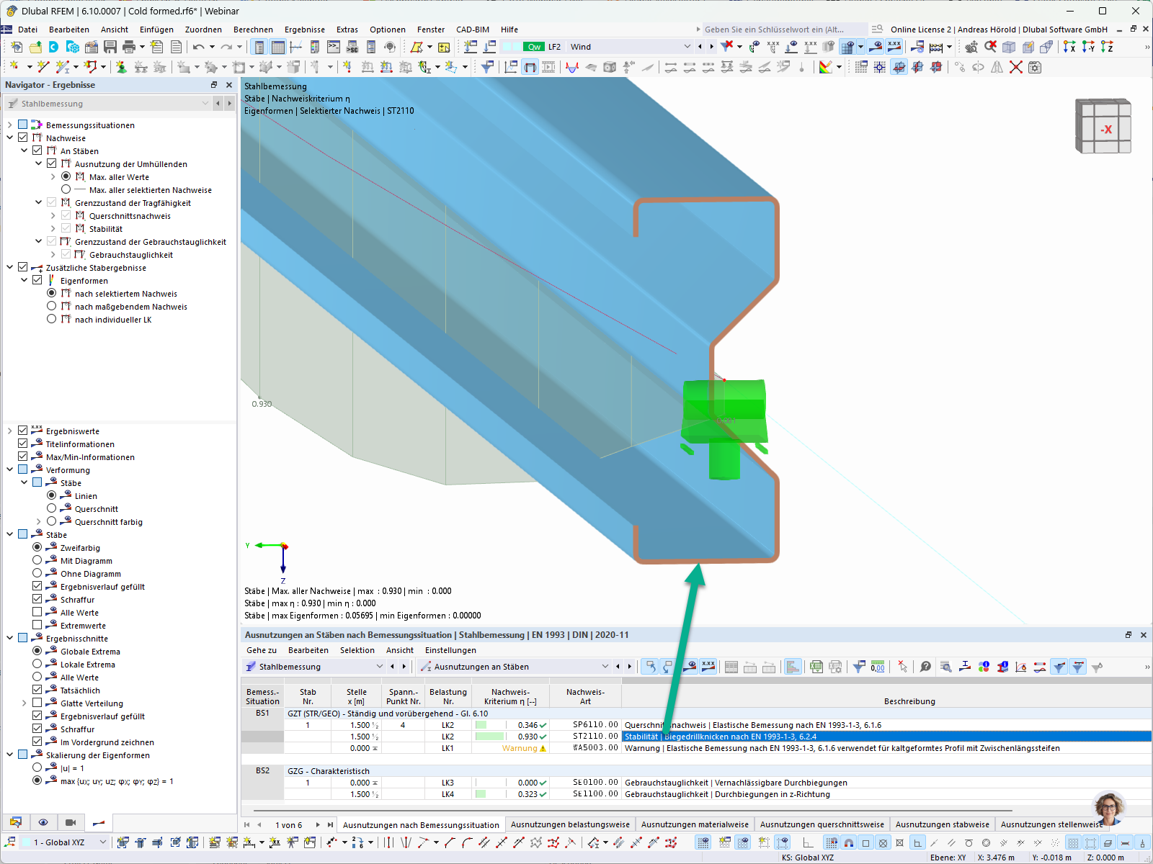
Task: Click the next load case arrow beside Wind
Action: point(712,47)
